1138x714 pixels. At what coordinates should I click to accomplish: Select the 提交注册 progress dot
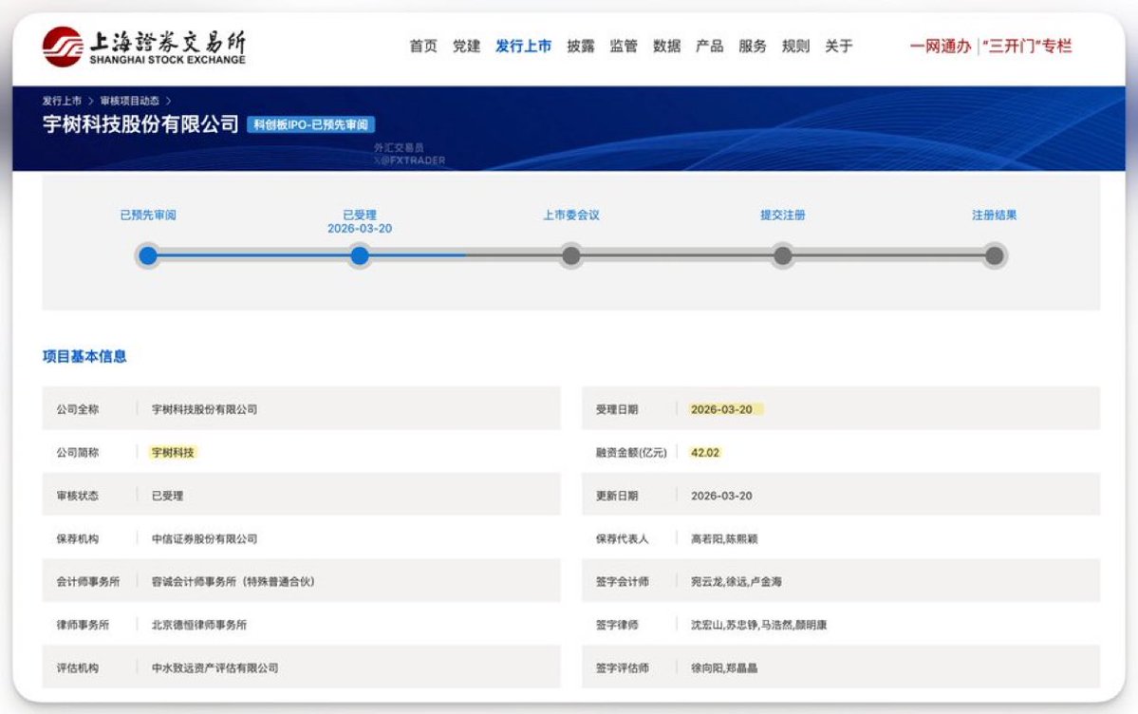pyautogui.click(x=782, y=255)
